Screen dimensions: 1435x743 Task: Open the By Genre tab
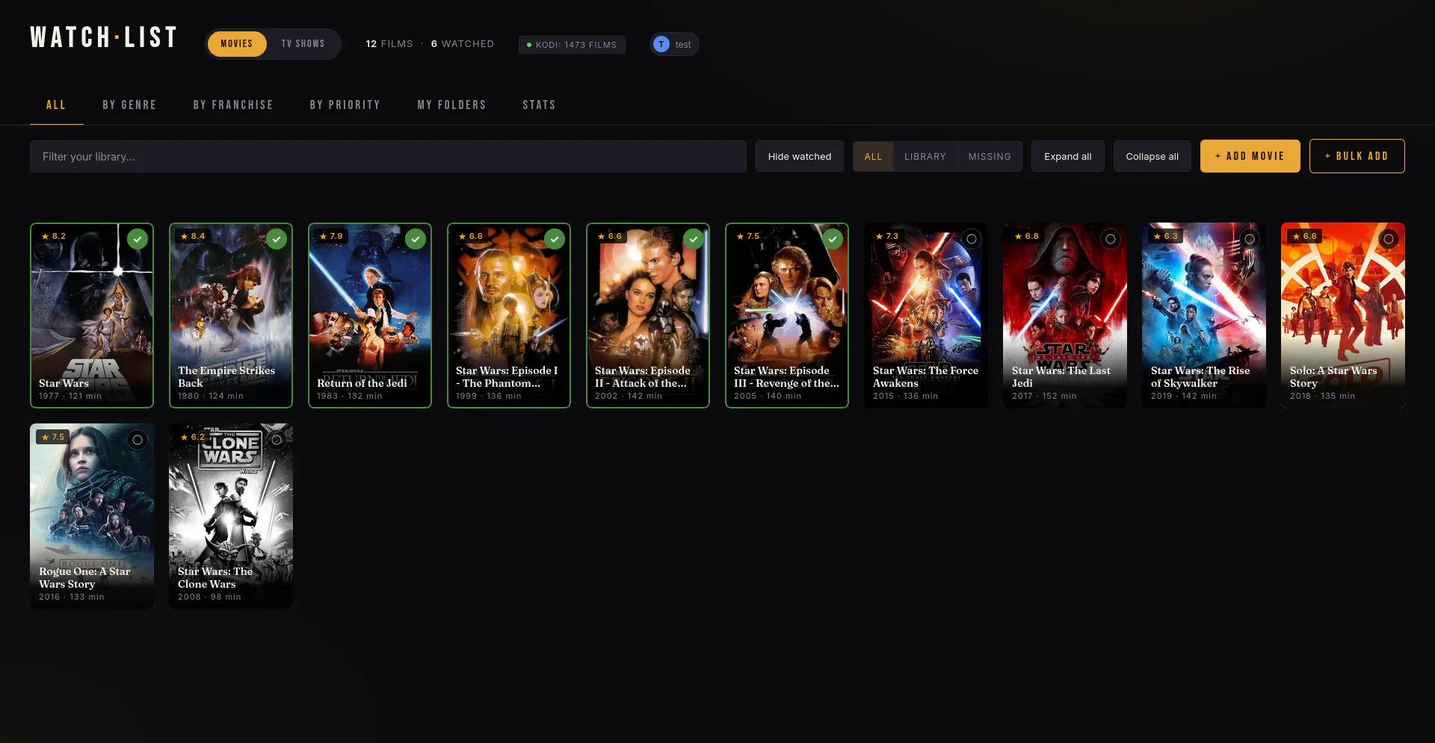pos(129,105)
